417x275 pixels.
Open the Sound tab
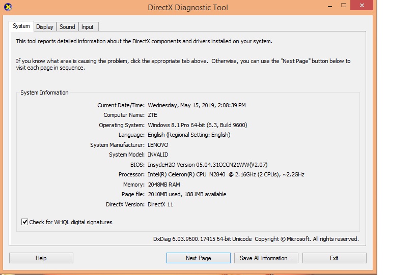coord(67,27)
